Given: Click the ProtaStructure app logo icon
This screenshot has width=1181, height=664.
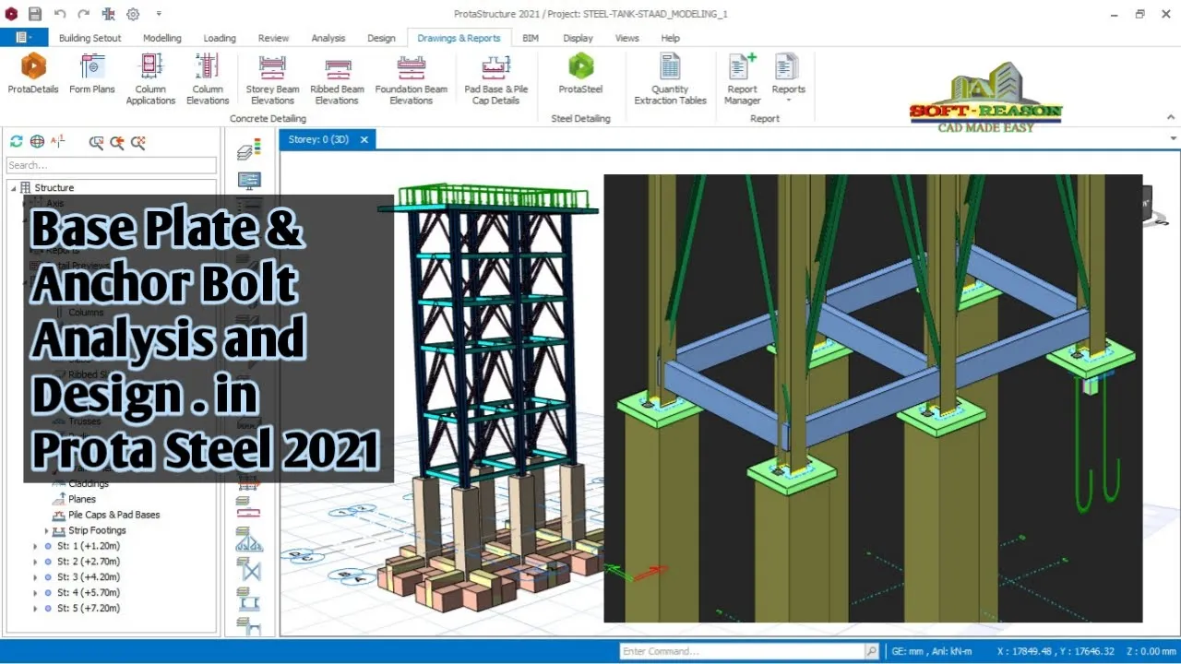Looking at the screenshot, I should [x=10, y=14].
